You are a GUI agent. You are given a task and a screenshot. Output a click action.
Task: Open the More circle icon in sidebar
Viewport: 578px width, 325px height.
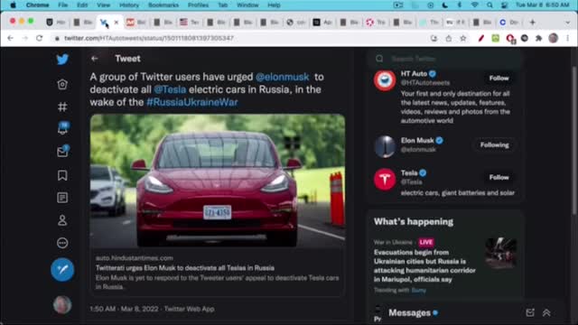coord(62,243)
